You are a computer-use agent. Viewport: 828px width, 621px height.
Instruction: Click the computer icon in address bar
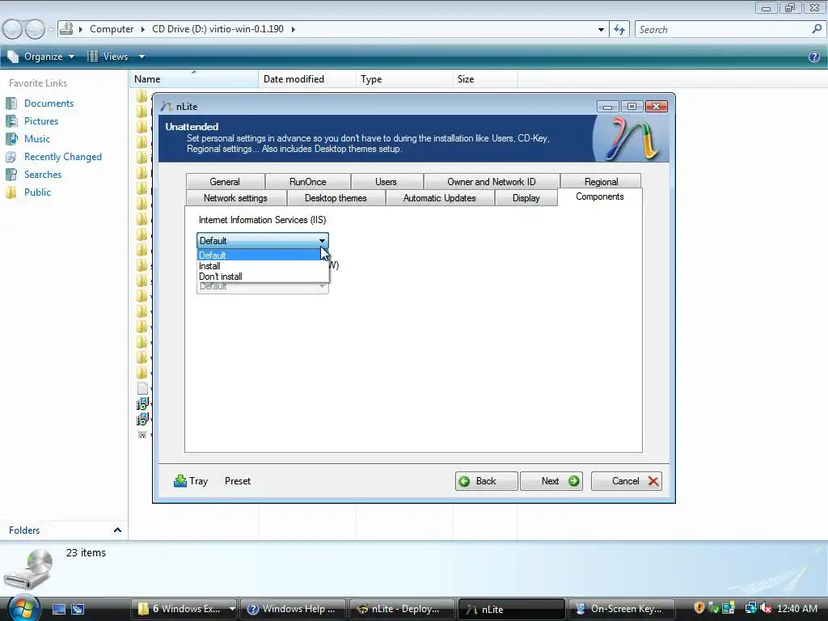pyautogui.click(x=66, y=29)
